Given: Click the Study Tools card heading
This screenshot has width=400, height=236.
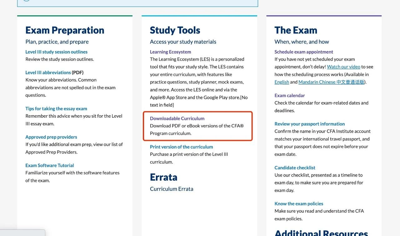Looking at the screenshot, I should tap(175, 30).
